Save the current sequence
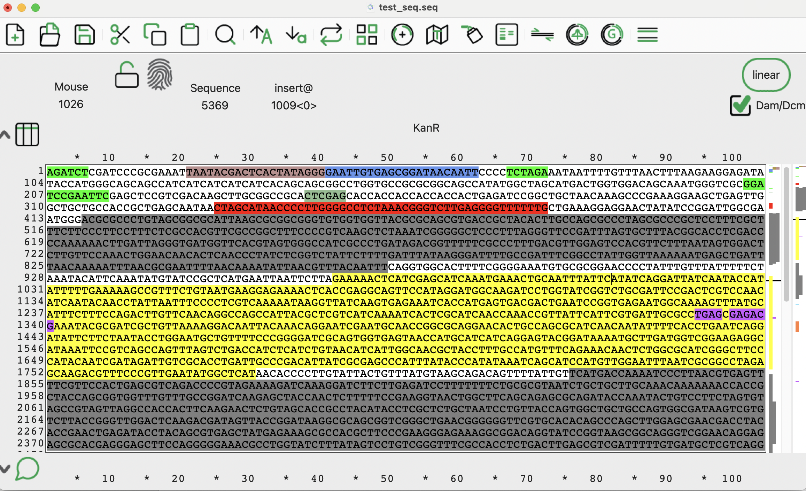This screenshot has height=491, width=806. pyautogui.click(x=85, y=34)
